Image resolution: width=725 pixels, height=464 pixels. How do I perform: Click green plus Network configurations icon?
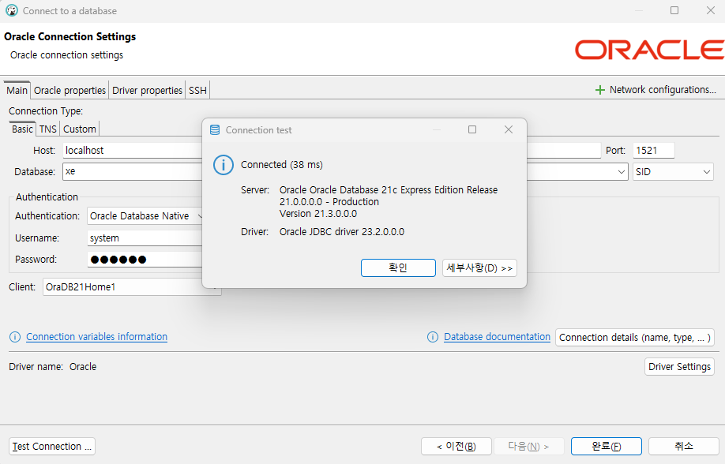599,90
